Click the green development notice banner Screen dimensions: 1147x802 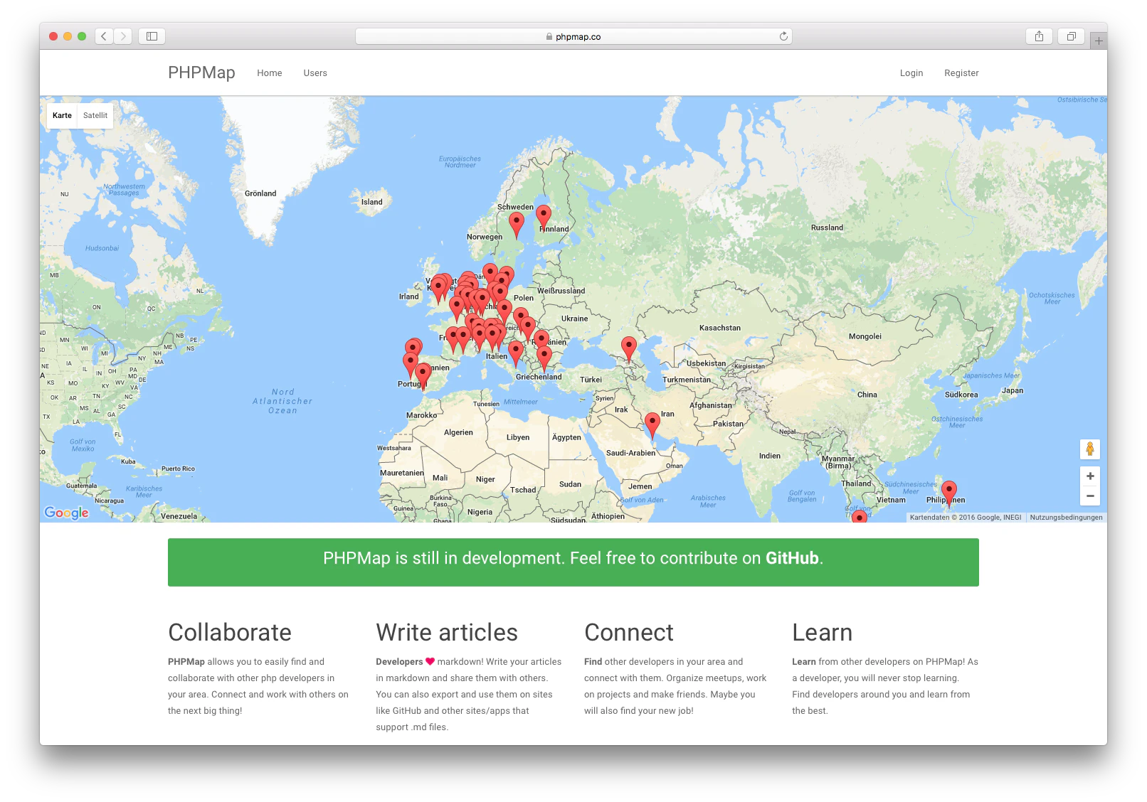click(x=573, y=562)
